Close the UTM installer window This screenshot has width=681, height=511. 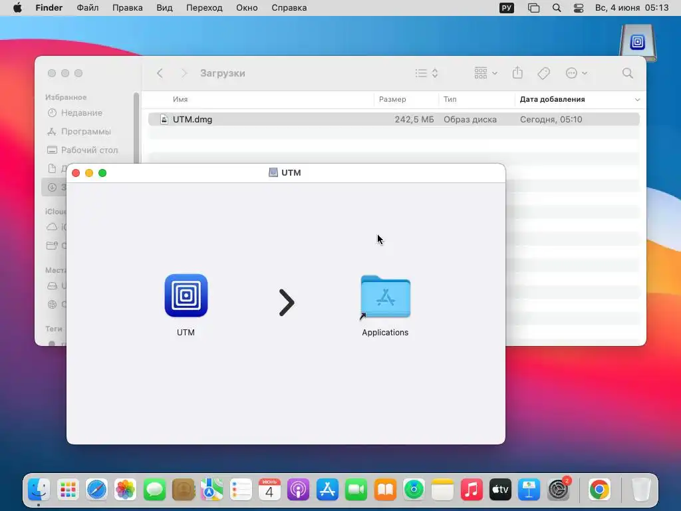(x=76, y=173)
